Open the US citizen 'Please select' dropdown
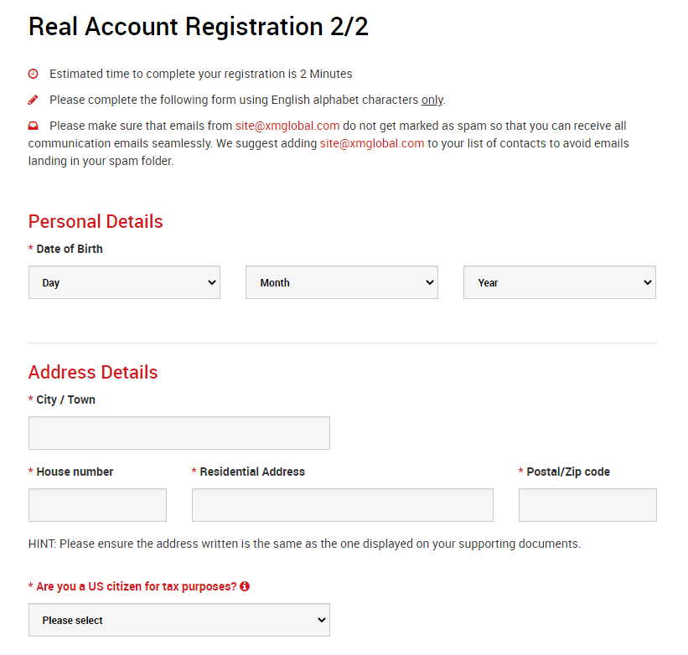Screen dimensions: 688x655 [x=178, y=621]
